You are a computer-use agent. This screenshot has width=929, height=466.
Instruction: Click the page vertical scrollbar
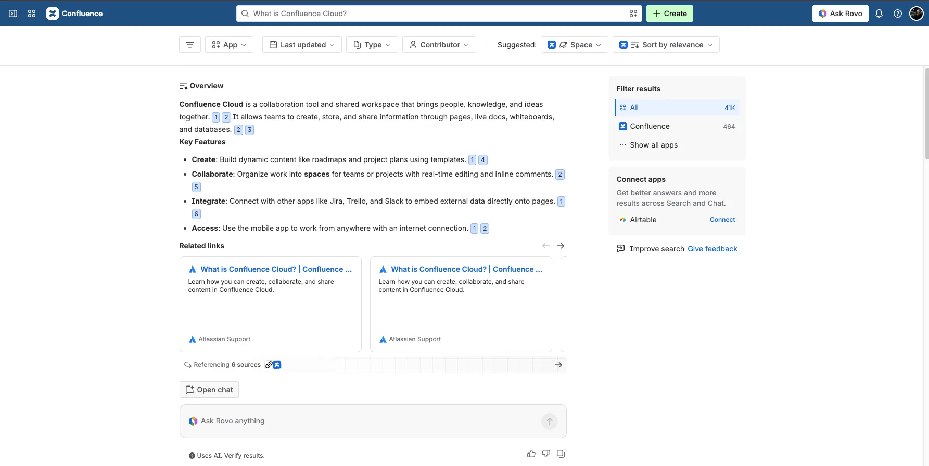click(926, 113)
